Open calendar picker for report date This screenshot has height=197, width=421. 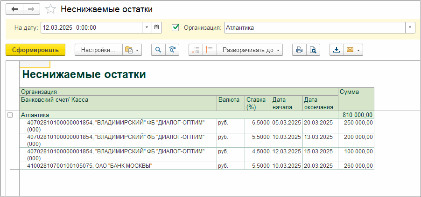157,27
